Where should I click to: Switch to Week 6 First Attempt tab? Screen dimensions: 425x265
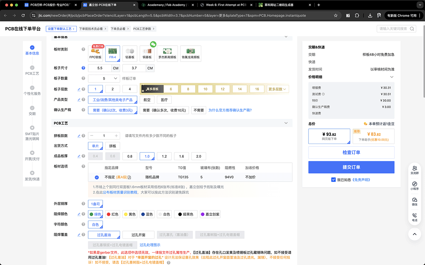225,5
